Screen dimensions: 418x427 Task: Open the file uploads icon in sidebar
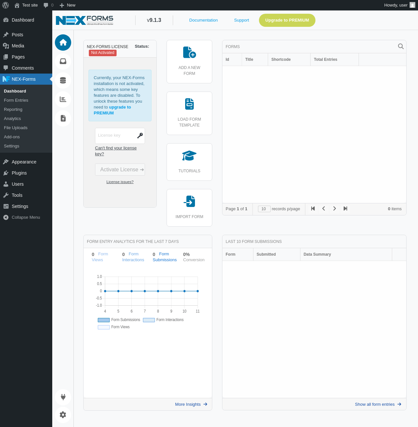tap(63, 118)
